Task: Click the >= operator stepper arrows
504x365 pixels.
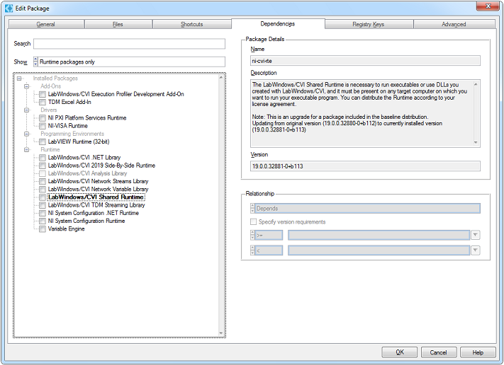Action: (252, 235)
